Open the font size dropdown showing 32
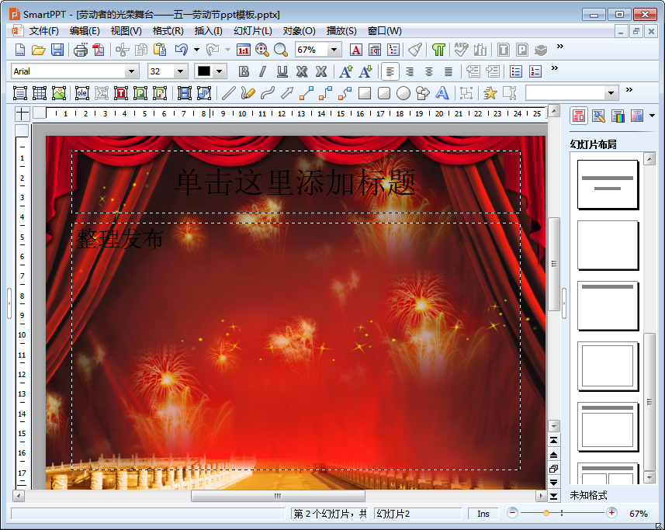Screen dimensions: 665x530 pos(180,71)
